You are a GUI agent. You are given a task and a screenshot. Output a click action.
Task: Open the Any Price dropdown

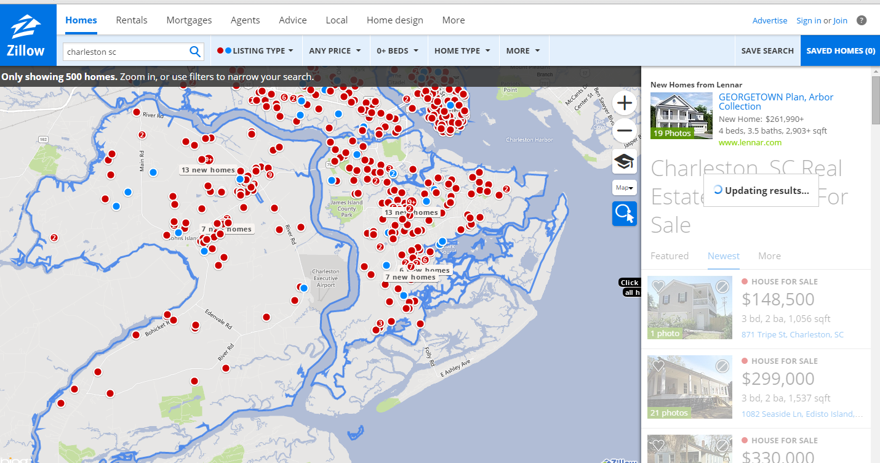click(335, 51)
